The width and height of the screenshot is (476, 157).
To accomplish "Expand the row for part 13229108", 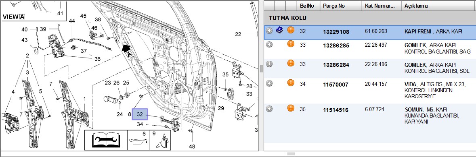I will (269, 31).
